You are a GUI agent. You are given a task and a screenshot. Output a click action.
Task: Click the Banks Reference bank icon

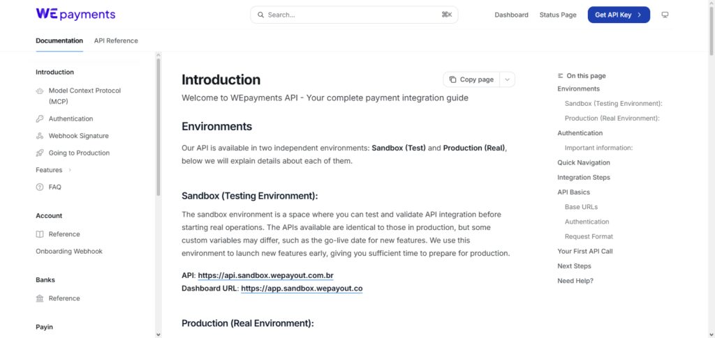point(40,298)
